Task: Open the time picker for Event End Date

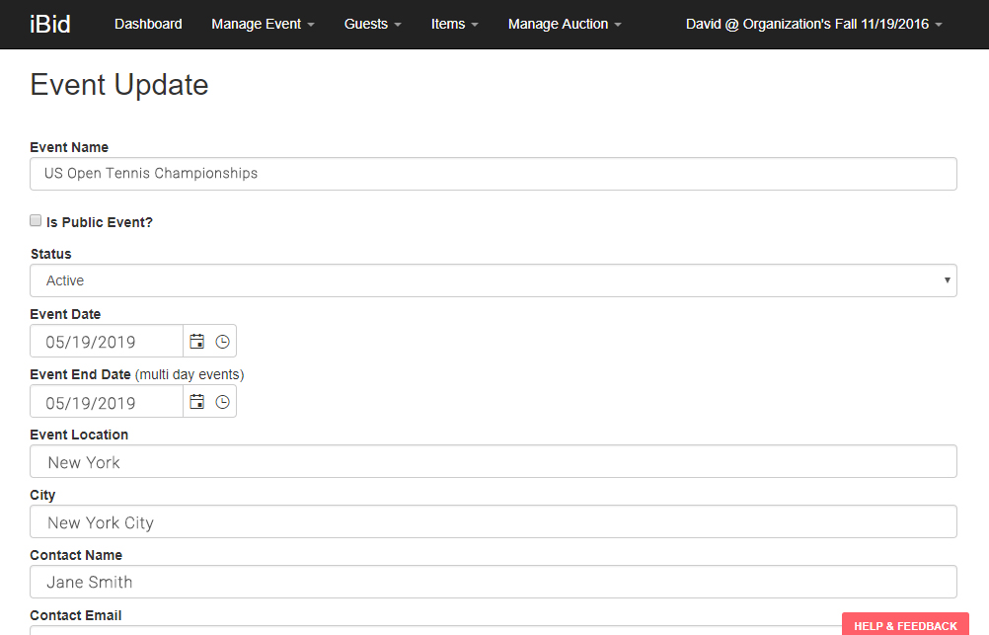Action: [223, 401]
